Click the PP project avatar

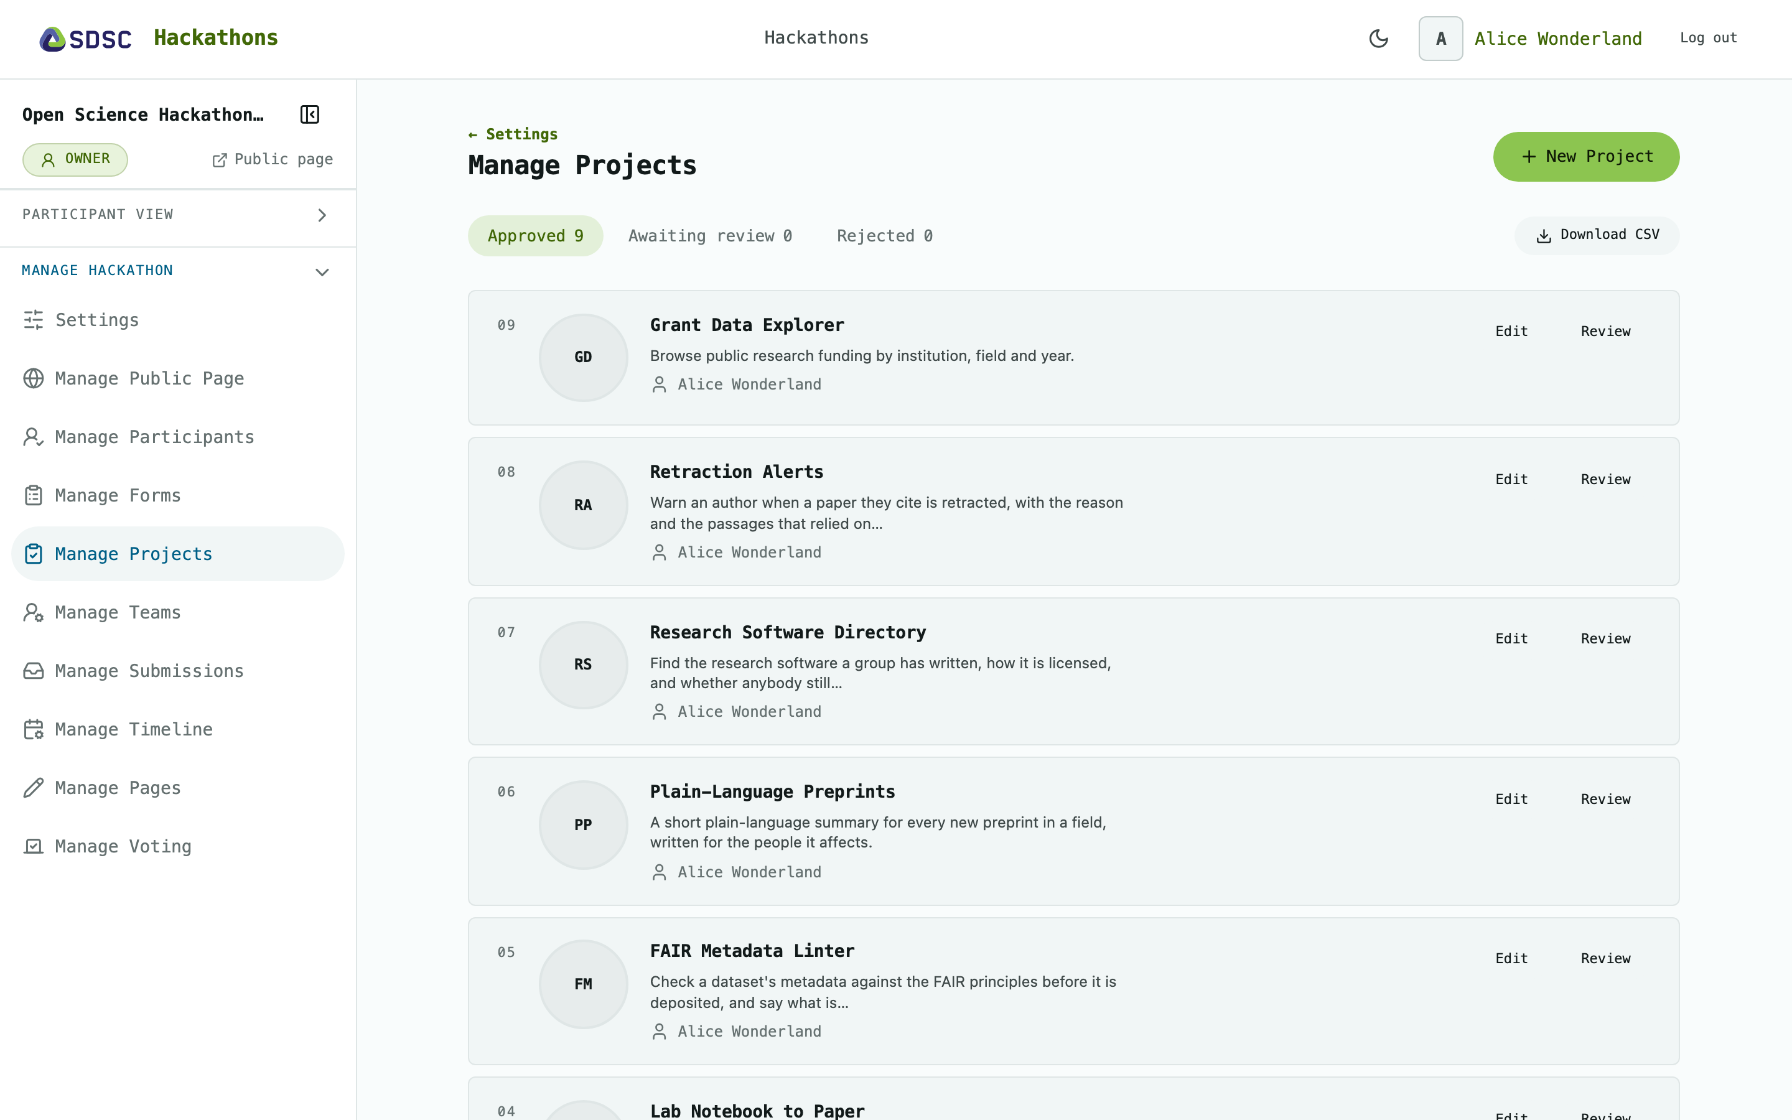point(584,825)
